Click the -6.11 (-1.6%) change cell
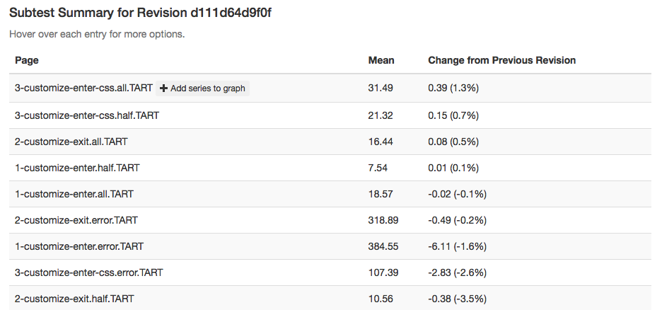The image size is (662, 310). 457,246
